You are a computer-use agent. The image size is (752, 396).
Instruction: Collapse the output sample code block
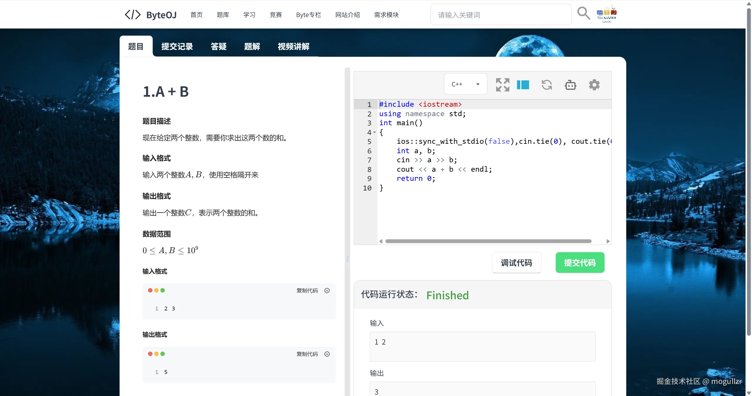pos(327,354)
